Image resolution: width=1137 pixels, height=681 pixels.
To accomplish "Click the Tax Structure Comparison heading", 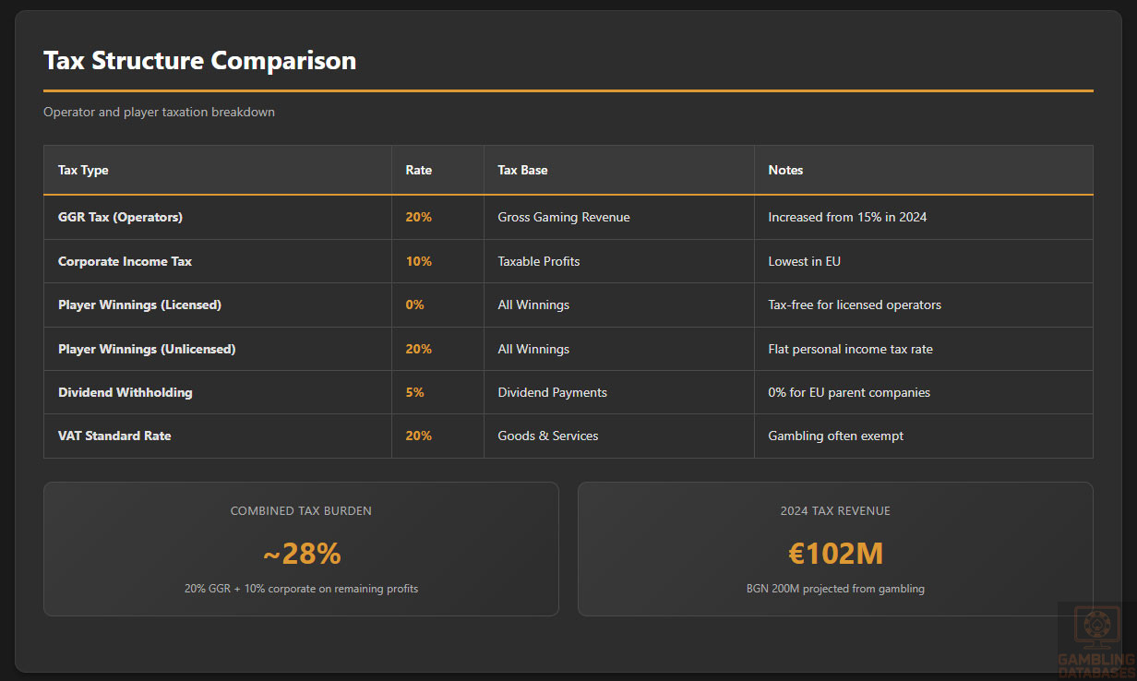I will 199,61.
